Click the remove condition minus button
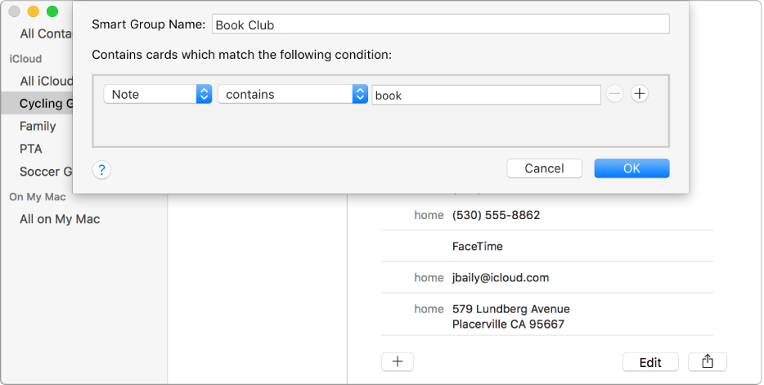The width and height of the screenshot is (764, 385). coord(615,94)
